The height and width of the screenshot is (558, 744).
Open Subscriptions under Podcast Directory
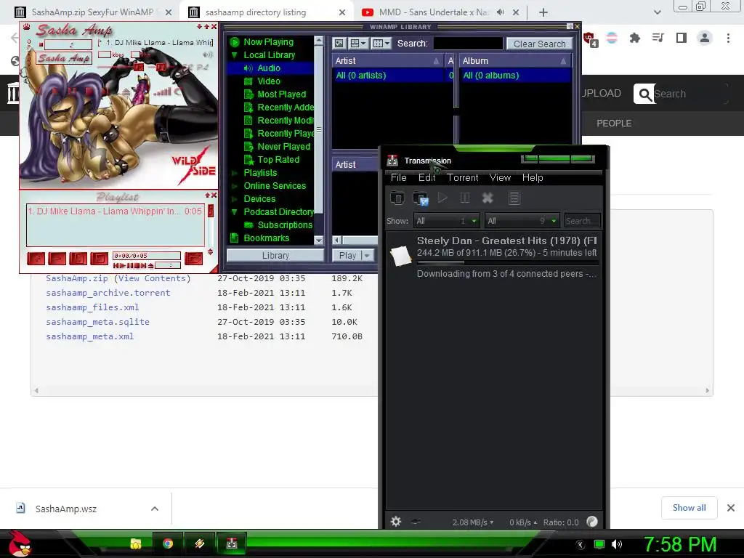285,225
